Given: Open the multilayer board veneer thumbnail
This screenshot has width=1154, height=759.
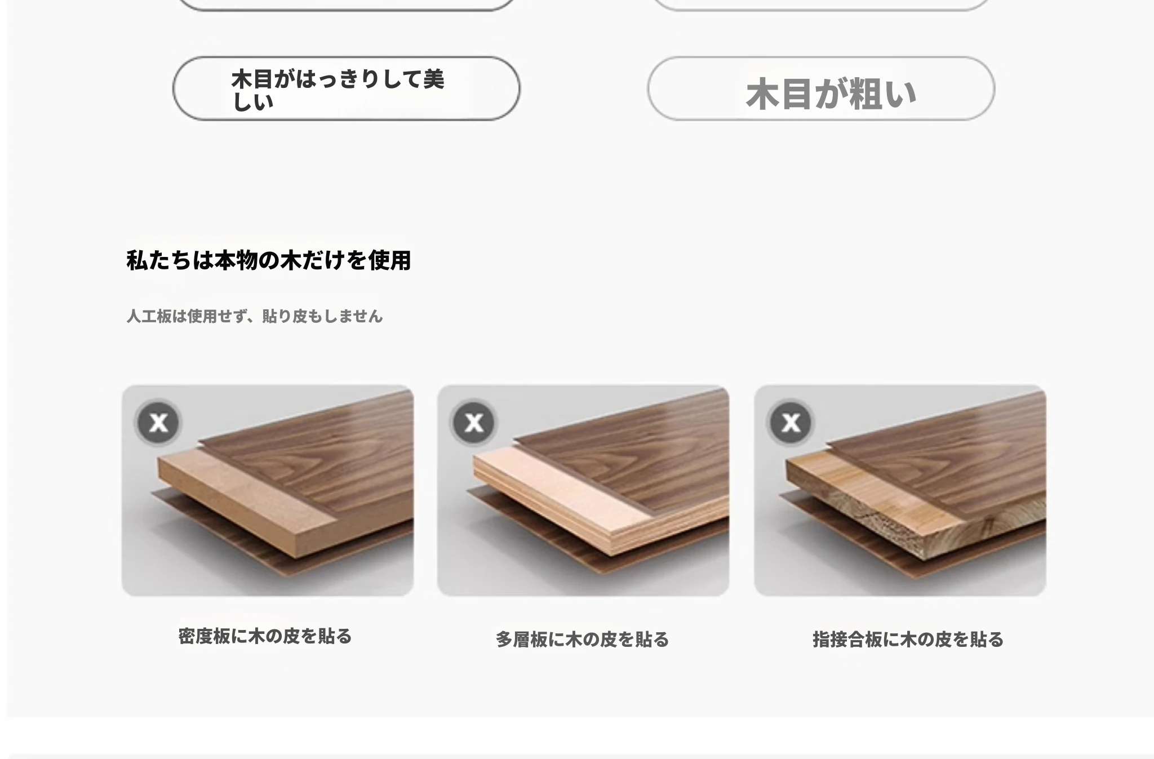Looking at the screenshot, I should (583, 490).
